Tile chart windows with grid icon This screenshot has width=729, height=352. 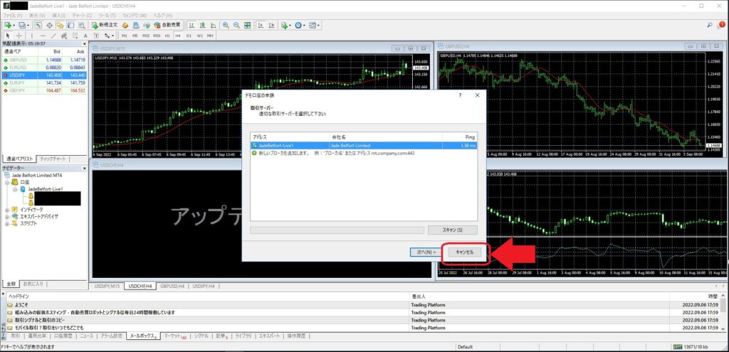[x=247, y=25]
